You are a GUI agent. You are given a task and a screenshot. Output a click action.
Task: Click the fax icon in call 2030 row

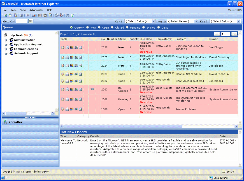click(67, 47)
